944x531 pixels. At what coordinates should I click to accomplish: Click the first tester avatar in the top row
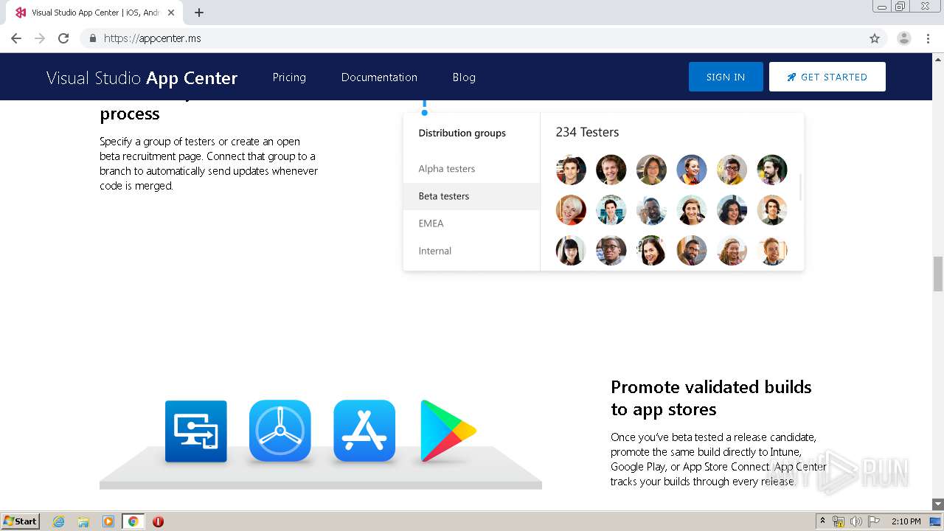(x=571, y=170)
